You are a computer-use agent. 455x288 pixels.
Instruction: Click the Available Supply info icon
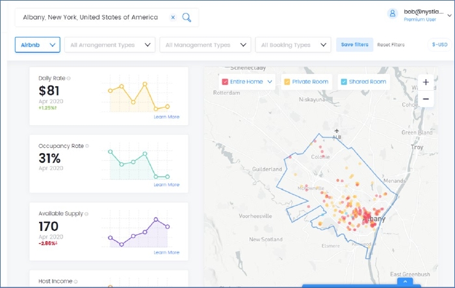click(x=86, y=214)
